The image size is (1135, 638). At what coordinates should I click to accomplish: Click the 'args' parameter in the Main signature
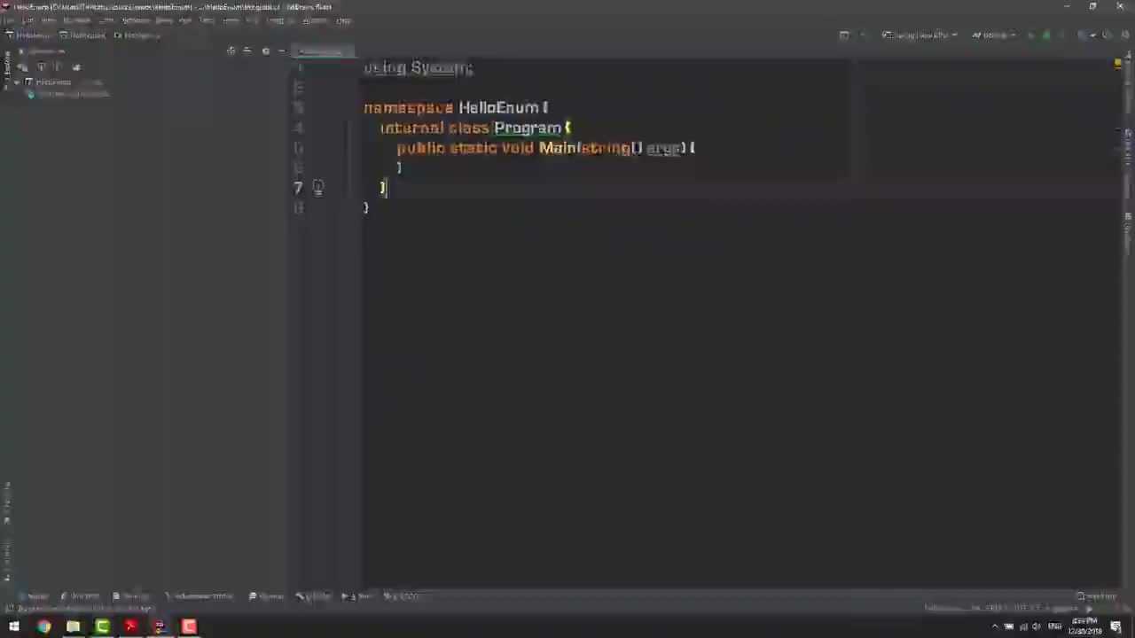(x=663, y=148)
